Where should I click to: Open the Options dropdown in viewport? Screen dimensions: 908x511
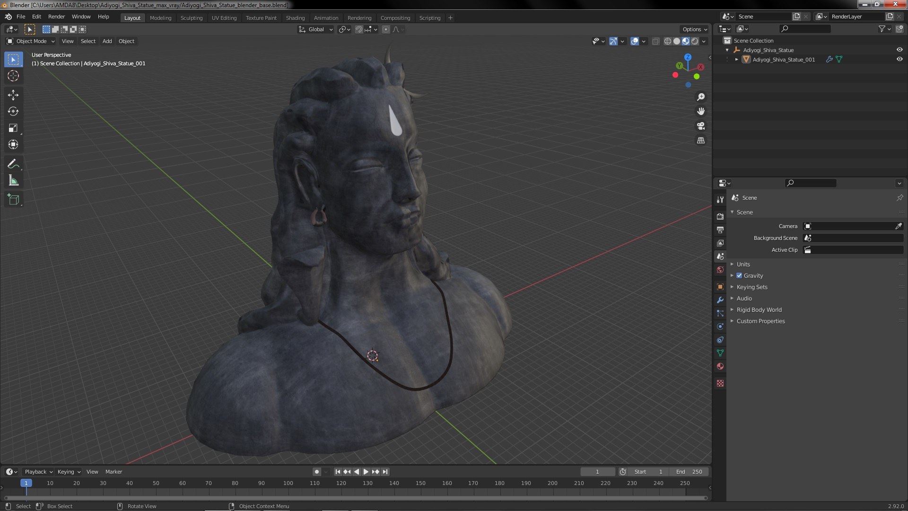[x=694, y=29]
